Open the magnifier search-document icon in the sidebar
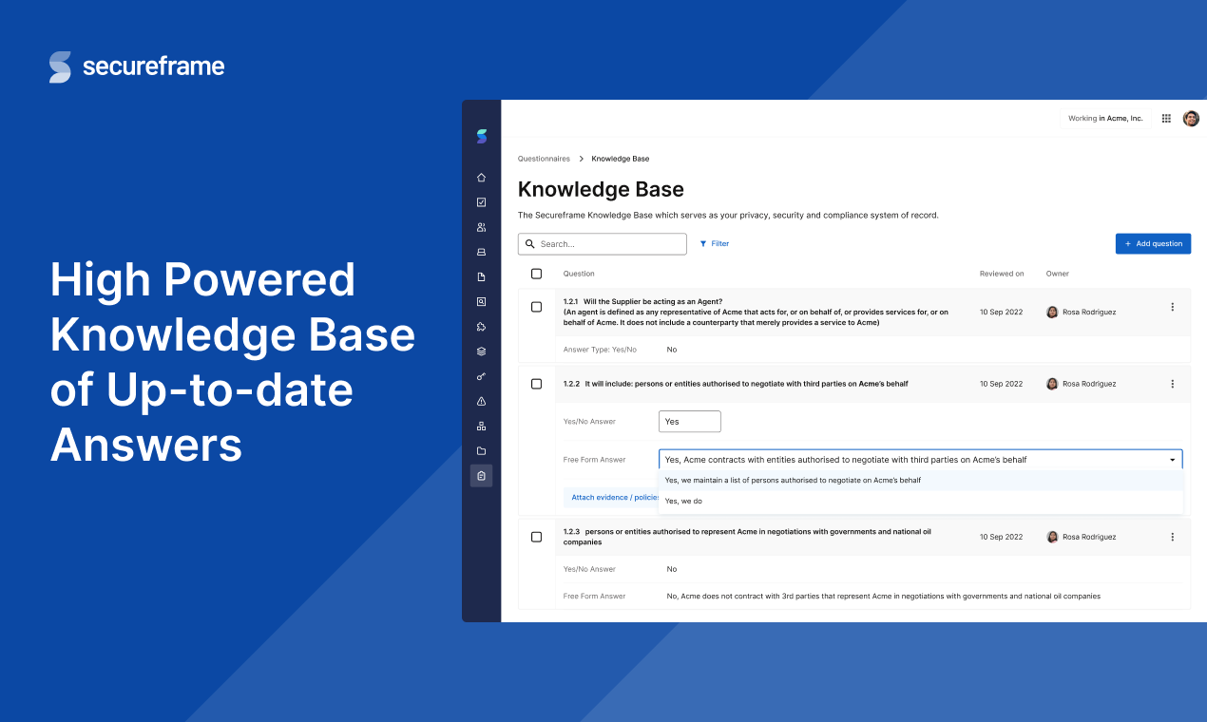The width and height of the screenshot is (1207, 722). tap(482, 302)
